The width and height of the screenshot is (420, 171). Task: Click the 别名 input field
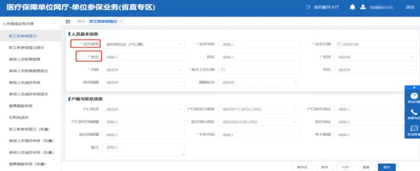tap(259, 57)
